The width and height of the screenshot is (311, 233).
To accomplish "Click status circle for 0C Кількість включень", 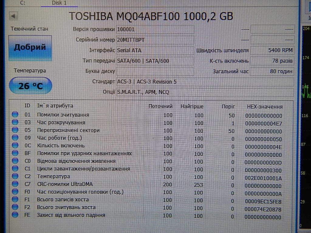I will 15,145.
